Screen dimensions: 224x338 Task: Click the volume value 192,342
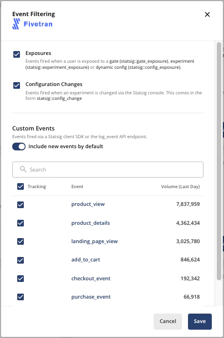pos(190,279)
